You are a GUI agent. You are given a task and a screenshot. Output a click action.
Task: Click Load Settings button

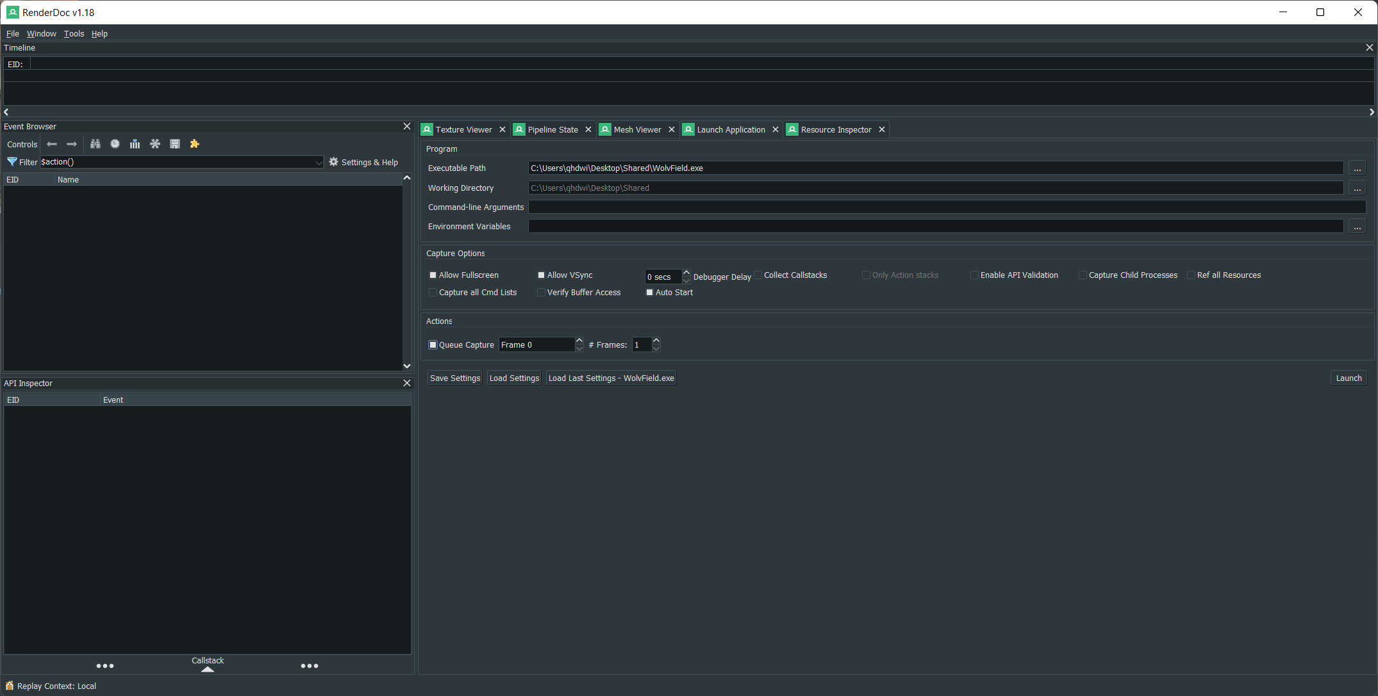[514, 378]
